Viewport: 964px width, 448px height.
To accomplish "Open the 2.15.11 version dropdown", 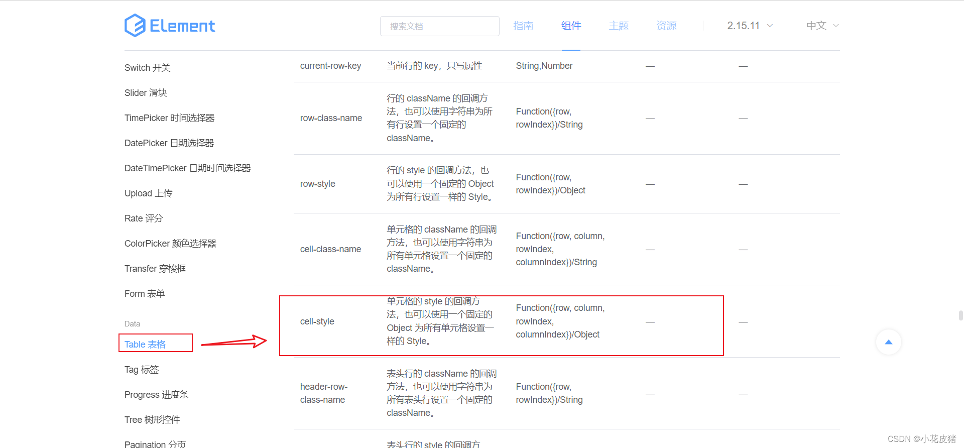I will [x=750, y=26].
